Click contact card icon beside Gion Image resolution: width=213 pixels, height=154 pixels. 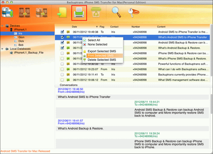[16, 37]
